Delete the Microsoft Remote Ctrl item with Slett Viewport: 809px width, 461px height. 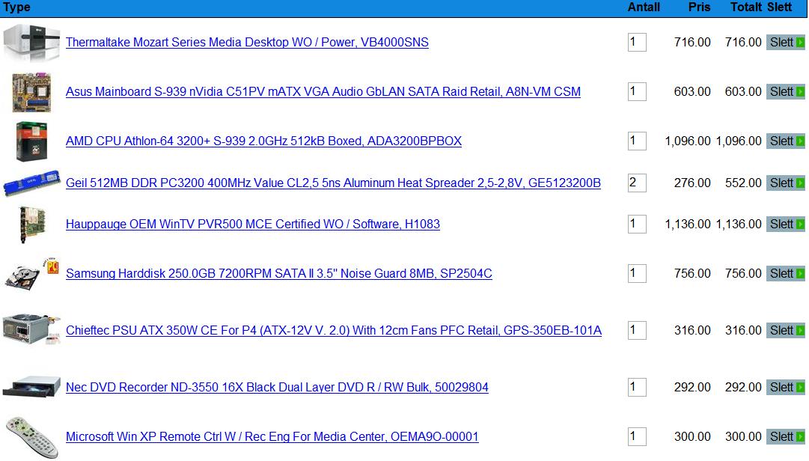pyautogui.click(x=785, y=437)
